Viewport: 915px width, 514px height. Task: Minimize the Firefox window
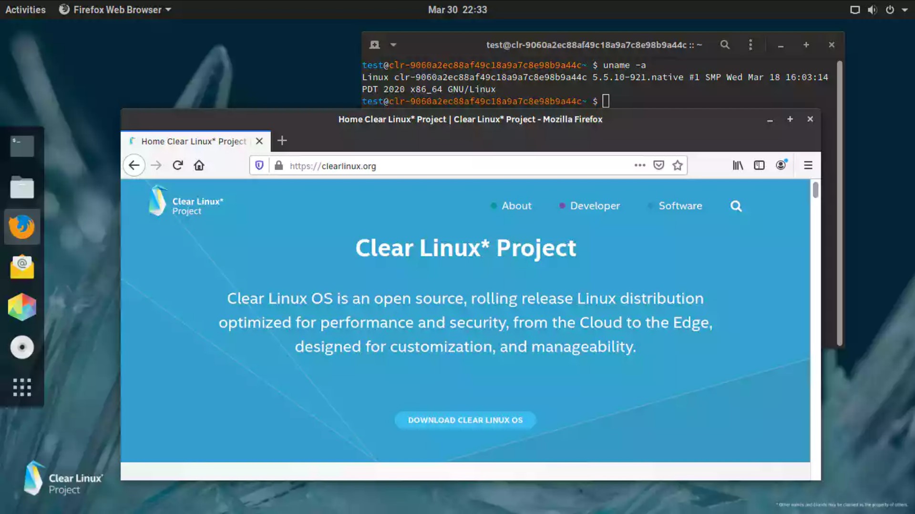[770, 119]
